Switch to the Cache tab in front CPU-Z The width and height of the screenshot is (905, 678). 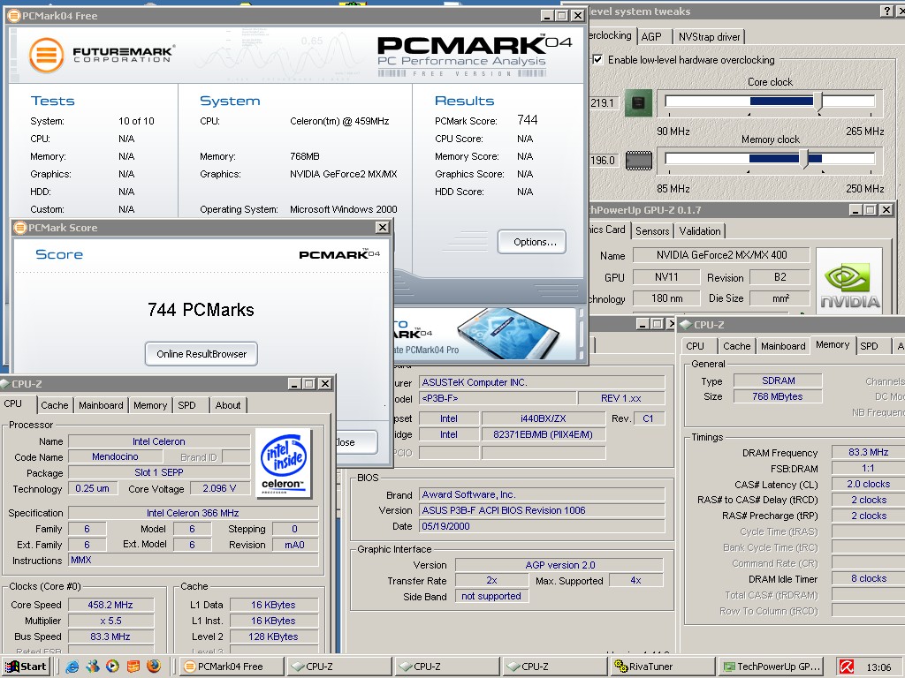click(55, 405)
